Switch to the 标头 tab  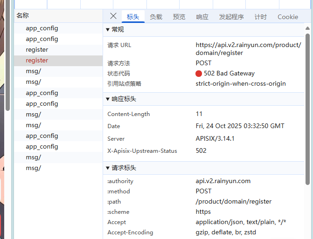click(133, 17)
